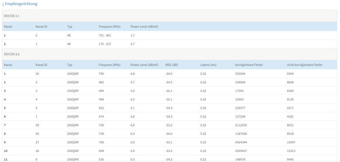Select frequency value 522
Viewport: 340px width, 162px height.
(101, 108)
